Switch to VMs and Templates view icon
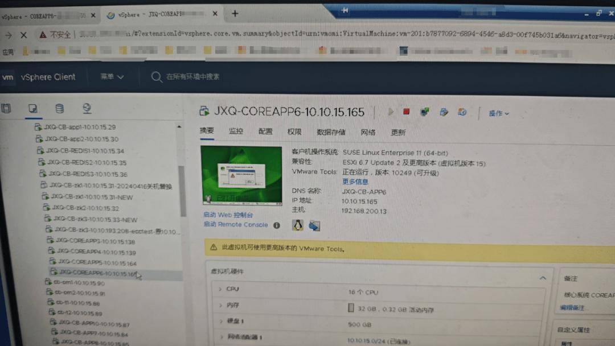The height and width of the screenshot is (346, 615). pos(33,109)
